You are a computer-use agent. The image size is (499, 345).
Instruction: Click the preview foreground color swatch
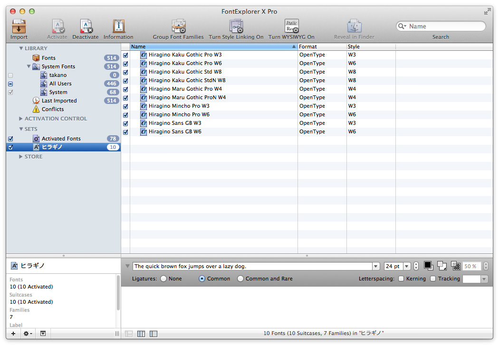(x=428, y=266)
